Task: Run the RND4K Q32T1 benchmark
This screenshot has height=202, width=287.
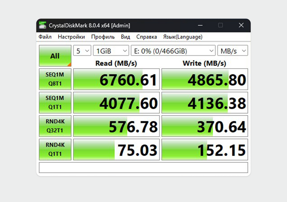Action: (x=55, y=126)
